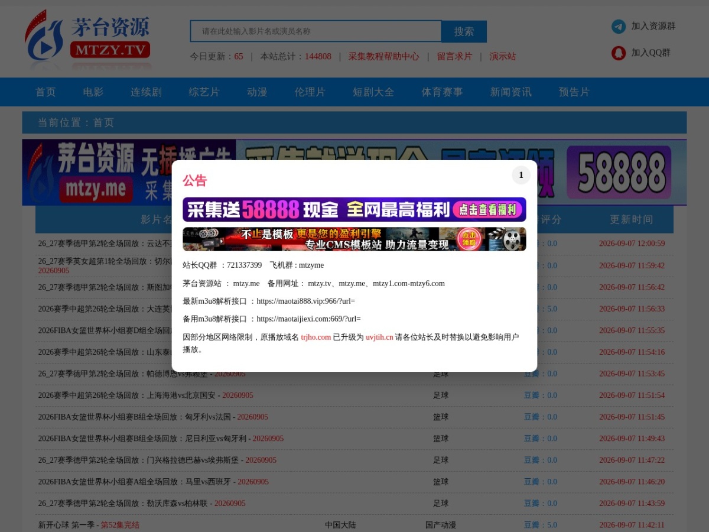Open 尼日利亚vs匈牙利 FIBA replay row

click(x=161, y=439)
